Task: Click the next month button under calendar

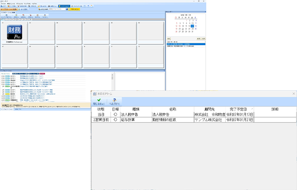Action: coord(203,38)
